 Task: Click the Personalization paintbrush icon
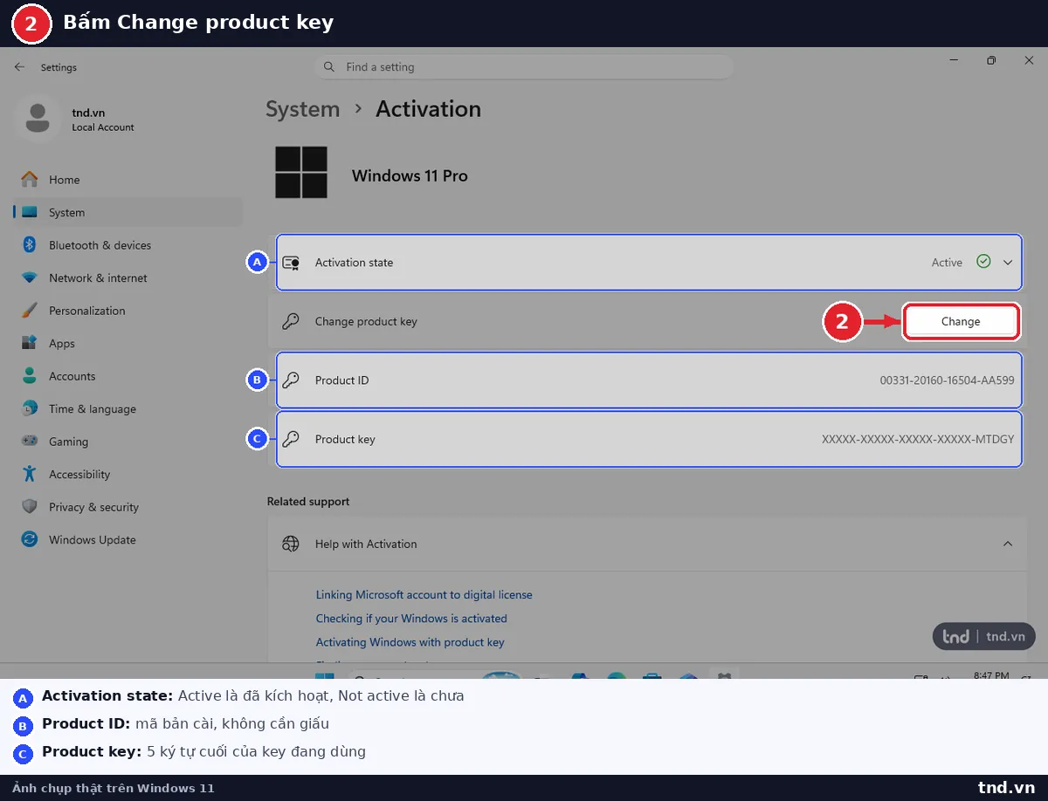[30, 311]
